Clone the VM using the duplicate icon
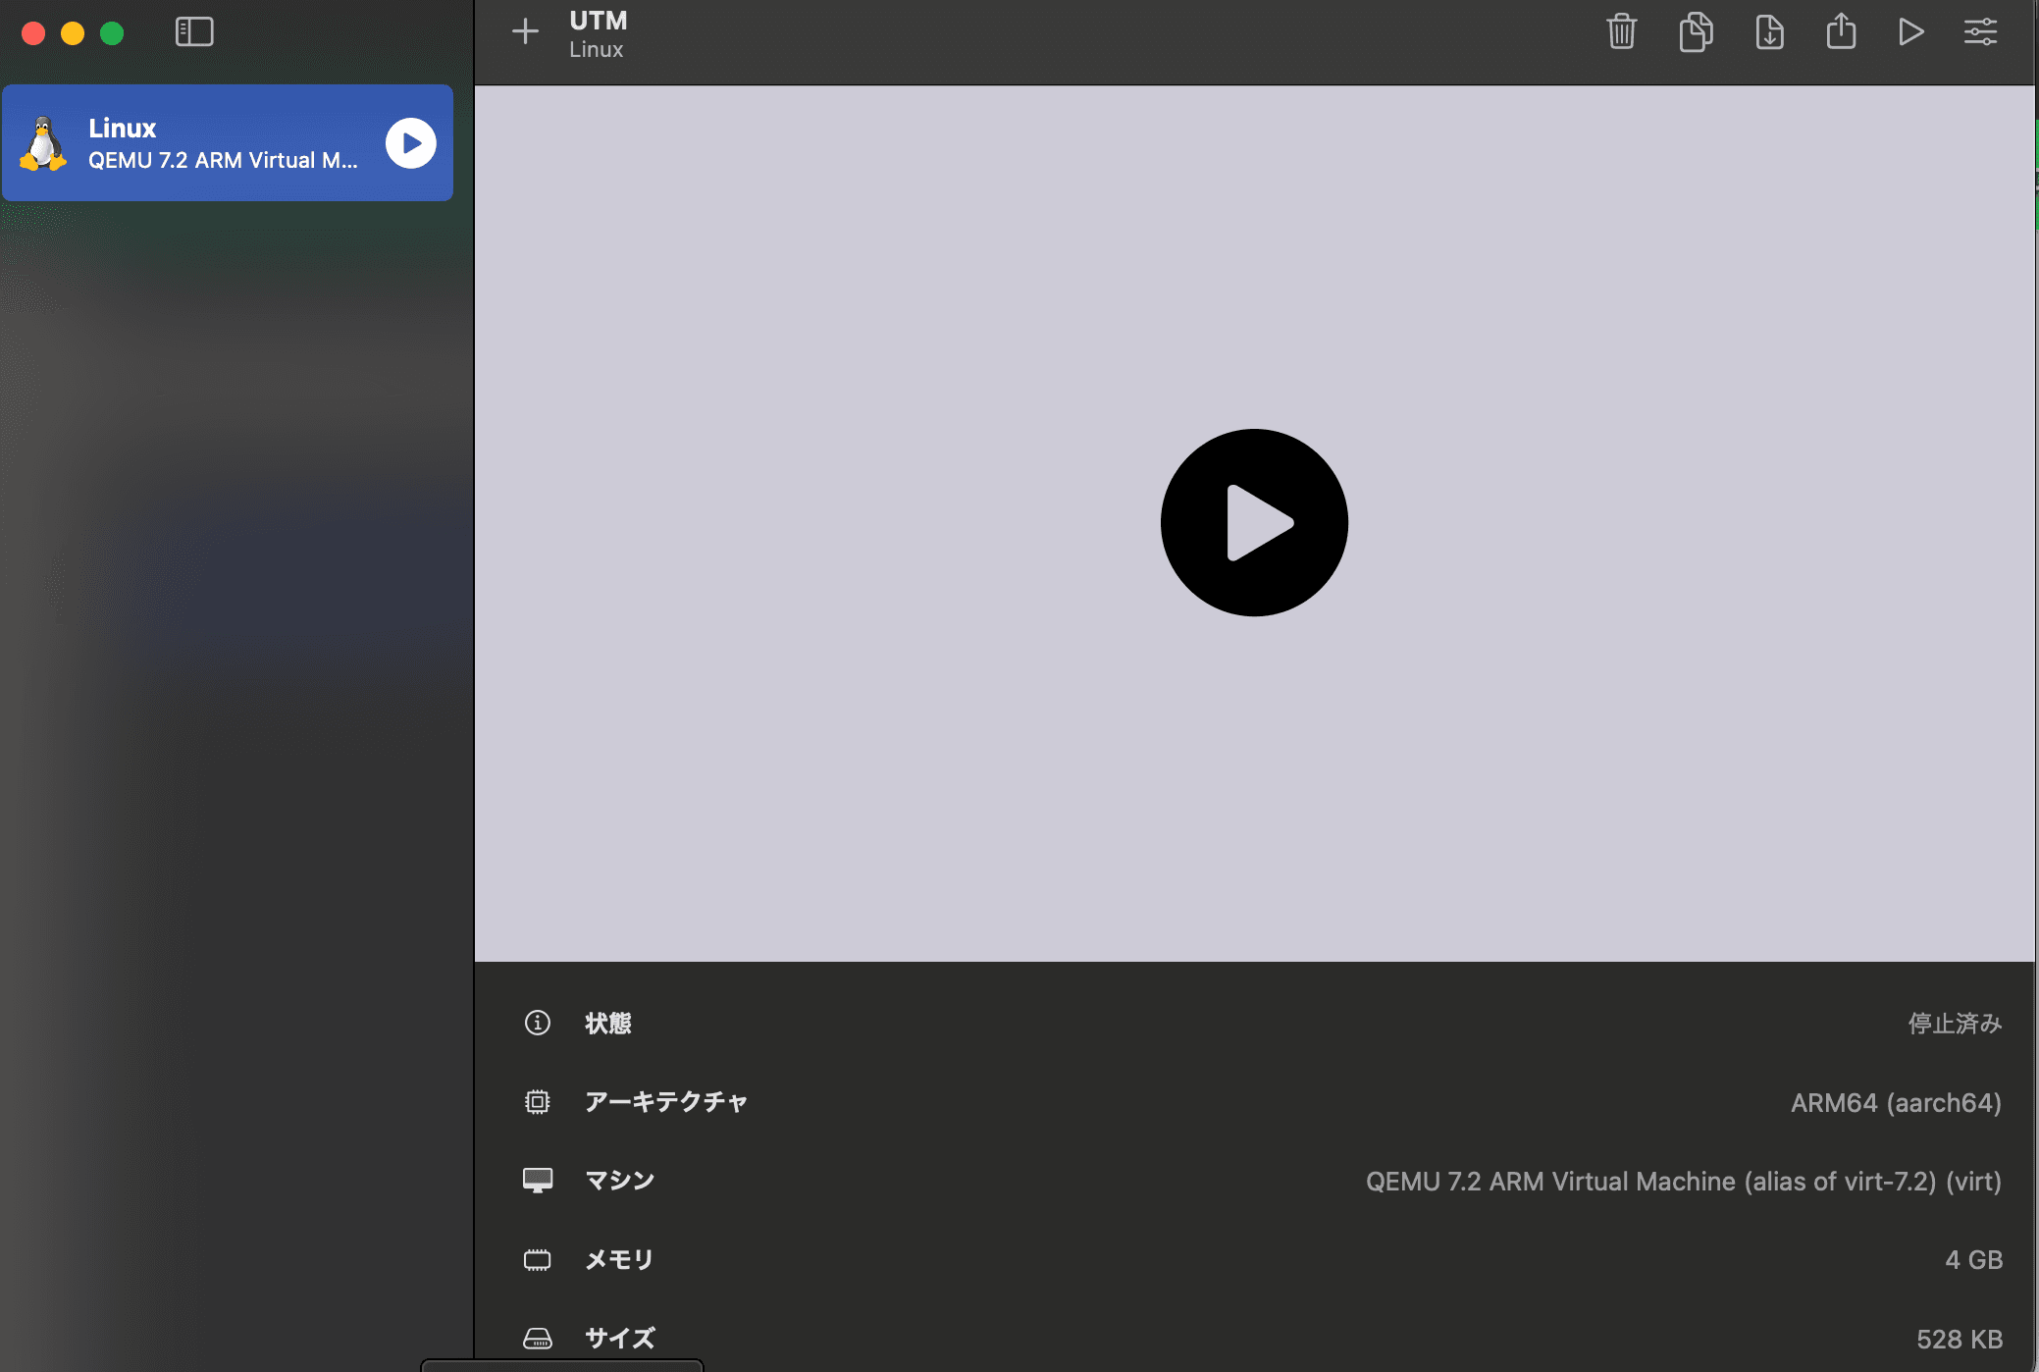Image resolution: width=2039 pixels, height=1372 pixels. tap(1696, 31)
